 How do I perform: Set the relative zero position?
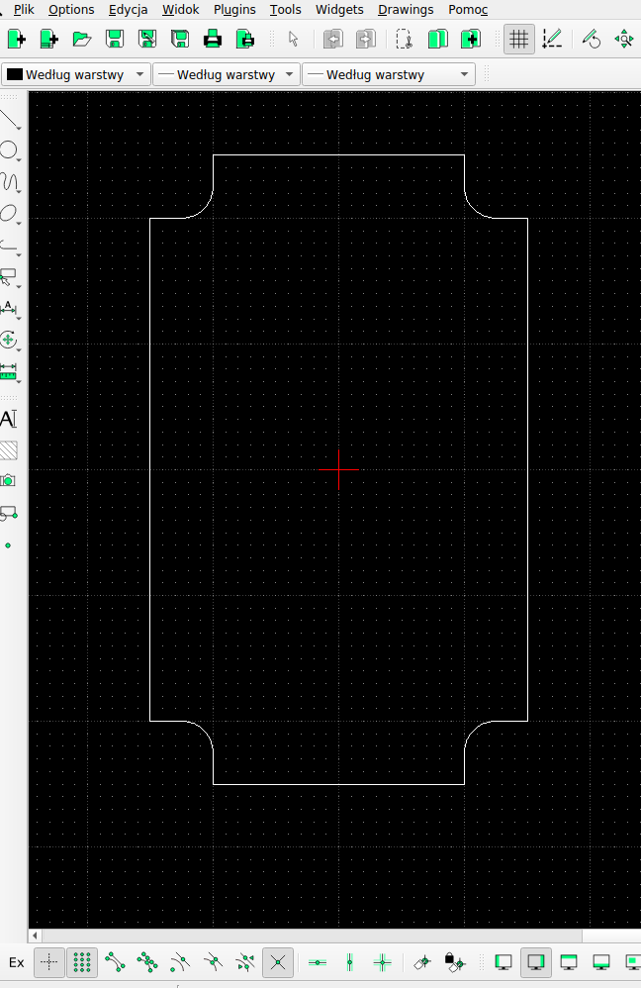[421, 962]
